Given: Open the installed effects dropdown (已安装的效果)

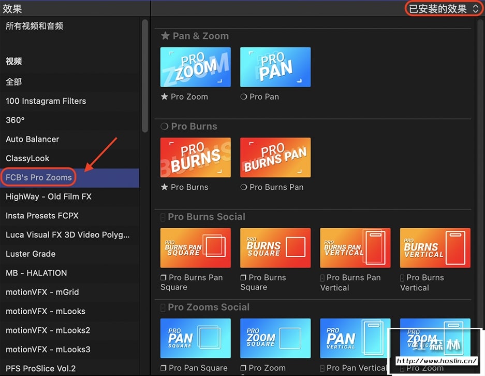Looking at the screenshot, I should point(444,9).
